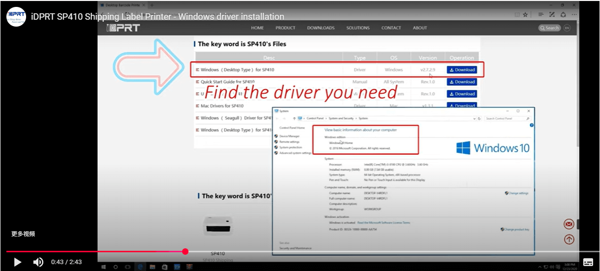
Task: Click the Search Control Panel field
Action: 507,119
